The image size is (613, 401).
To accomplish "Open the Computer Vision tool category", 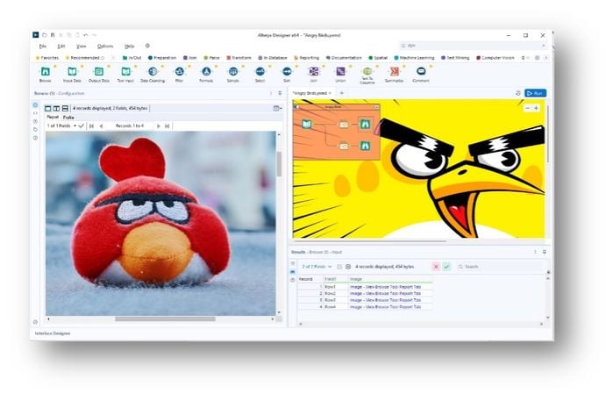I will tap(495, 58).
